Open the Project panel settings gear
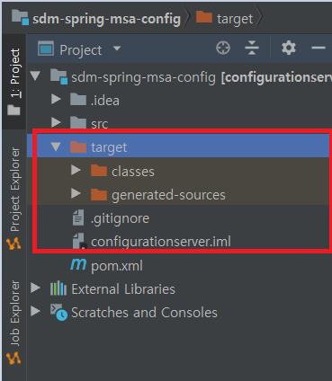 [x=289, y=48]
